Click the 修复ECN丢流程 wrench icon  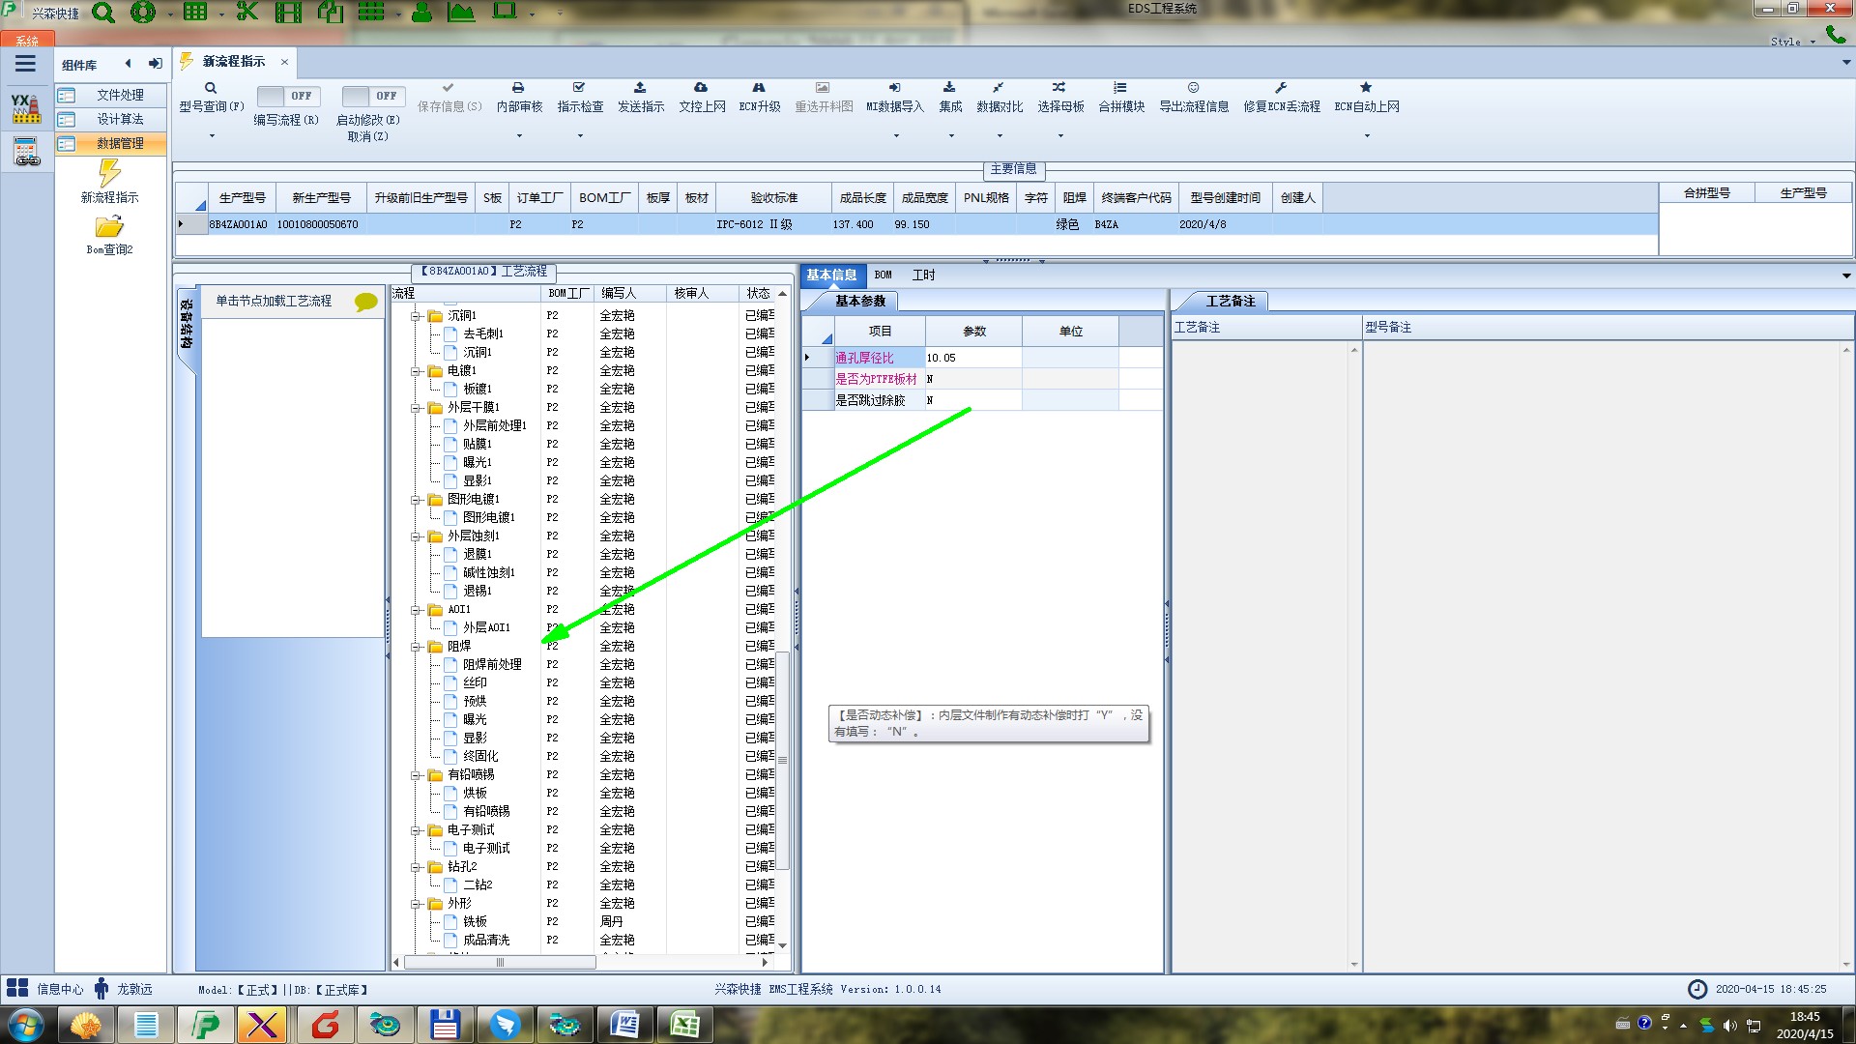pyautogui.click(x=1281, y=88)
